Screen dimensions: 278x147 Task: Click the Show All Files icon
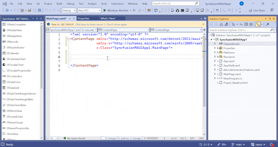coord(251,24)
